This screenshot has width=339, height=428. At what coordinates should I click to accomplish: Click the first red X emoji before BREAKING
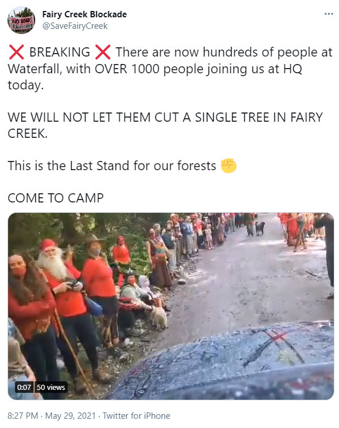pyautogui.click(x=16, y=52)
